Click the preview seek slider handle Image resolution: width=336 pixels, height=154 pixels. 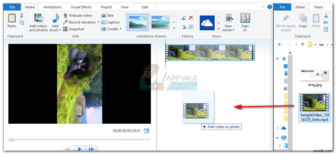click(x=11, y=140)
